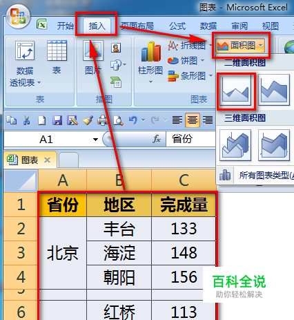Image resolution: width=294 pixels, height=320 pixels.
Task: Click the print icon
Action: (x=103, y=120)
